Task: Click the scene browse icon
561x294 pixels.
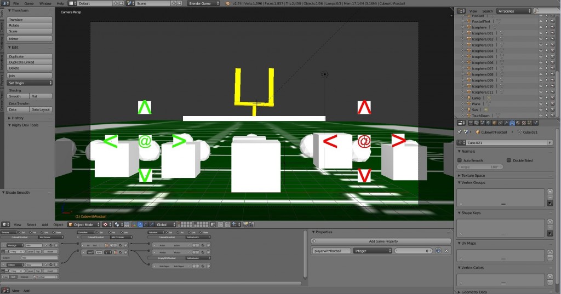Action: click(130, 3)
